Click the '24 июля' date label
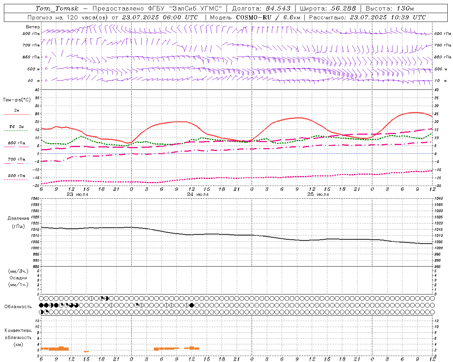This screenshot has height=362, width=453. 198,194
